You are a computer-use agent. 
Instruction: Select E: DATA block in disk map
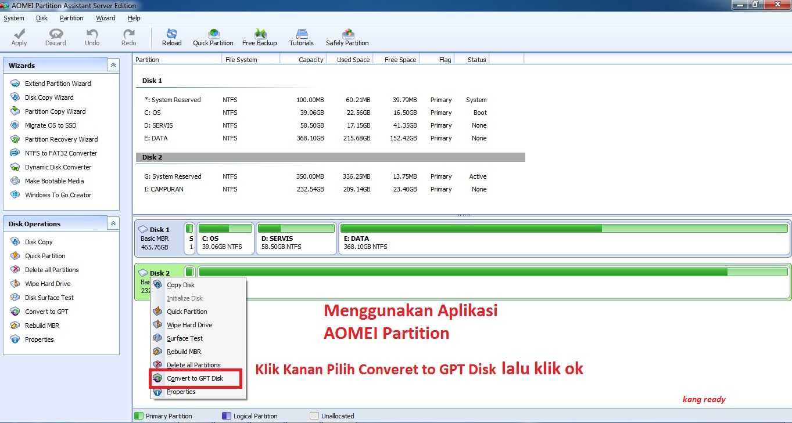click(564, 238)
